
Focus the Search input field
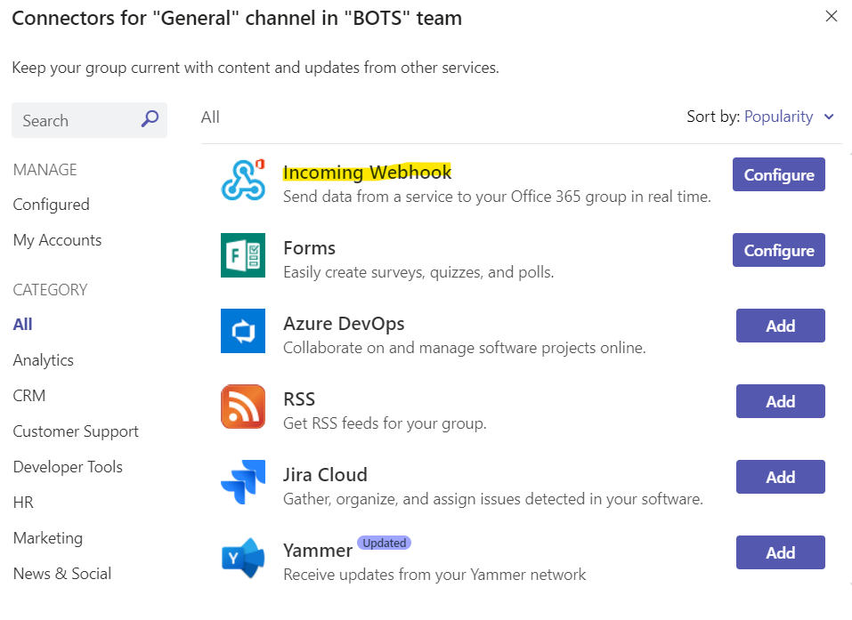click(x=89, y=120)
